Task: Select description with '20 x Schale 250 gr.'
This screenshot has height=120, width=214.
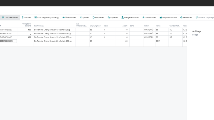Action: coord(53,41)
